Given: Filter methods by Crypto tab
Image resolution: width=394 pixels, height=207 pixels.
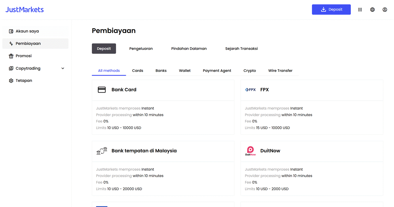Looking at the screenshot, I should click(x=249, y=71).
